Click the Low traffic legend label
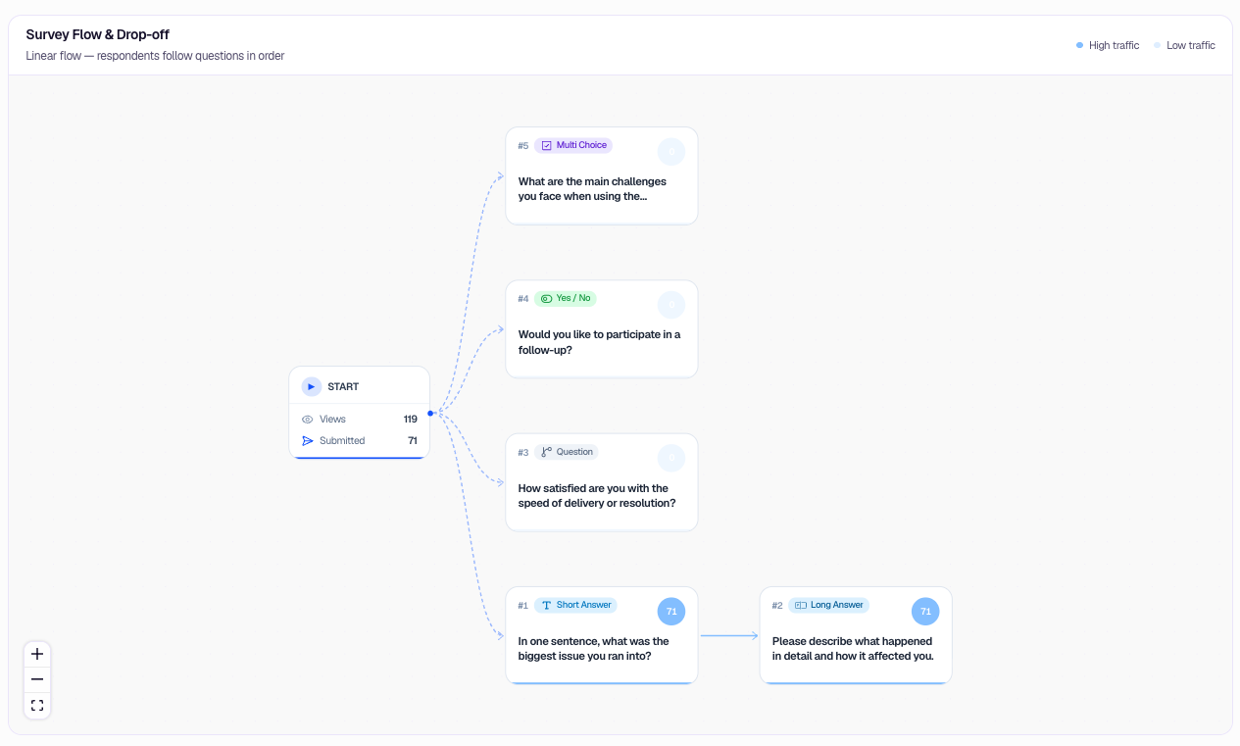Image resolution: width=1240 pixels, height=746 pixels. [1191, 45]
